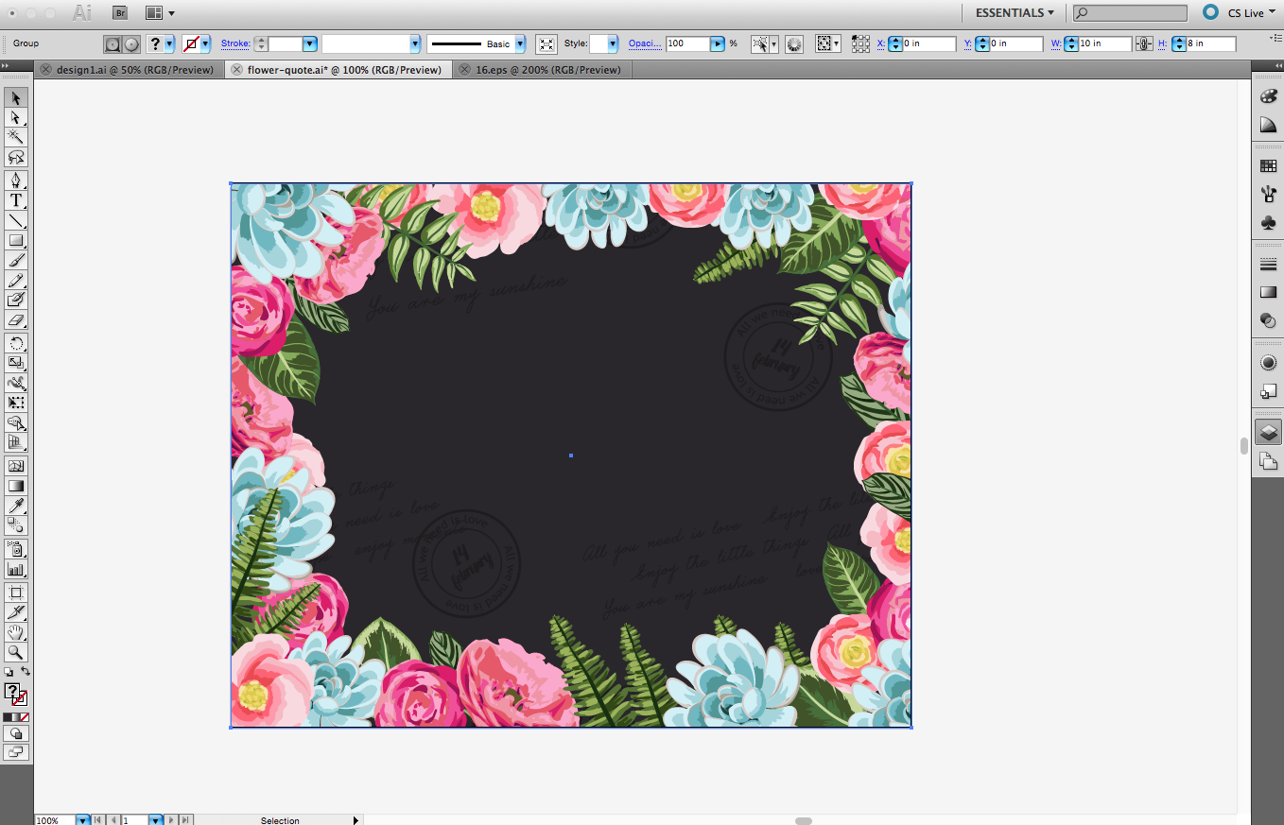Select the Type tool
Viewport: 1284px width, 825px height.
coord(16,200)
